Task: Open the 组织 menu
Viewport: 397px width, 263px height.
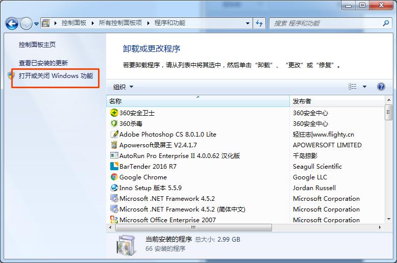Action: click(x=123, y=87)
